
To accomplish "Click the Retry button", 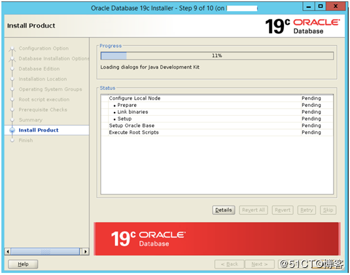I will click(306, 210).
